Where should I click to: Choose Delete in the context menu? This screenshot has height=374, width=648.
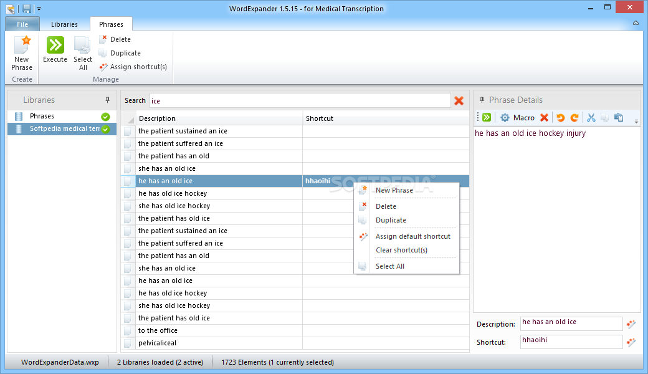click(407, 206)
